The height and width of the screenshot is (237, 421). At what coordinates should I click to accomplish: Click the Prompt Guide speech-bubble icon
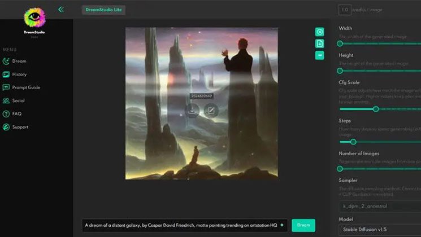pos(6,87)
